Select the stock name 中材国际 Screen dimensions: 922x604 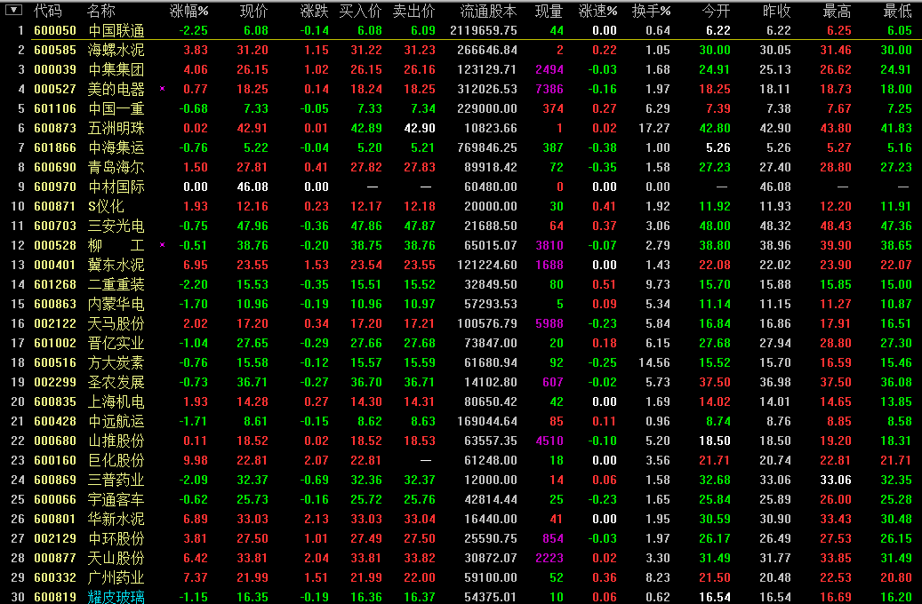click(116, 187)
